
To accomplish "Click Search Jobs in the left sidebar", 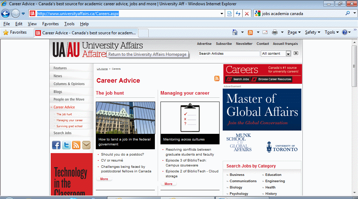I will 62,133.
